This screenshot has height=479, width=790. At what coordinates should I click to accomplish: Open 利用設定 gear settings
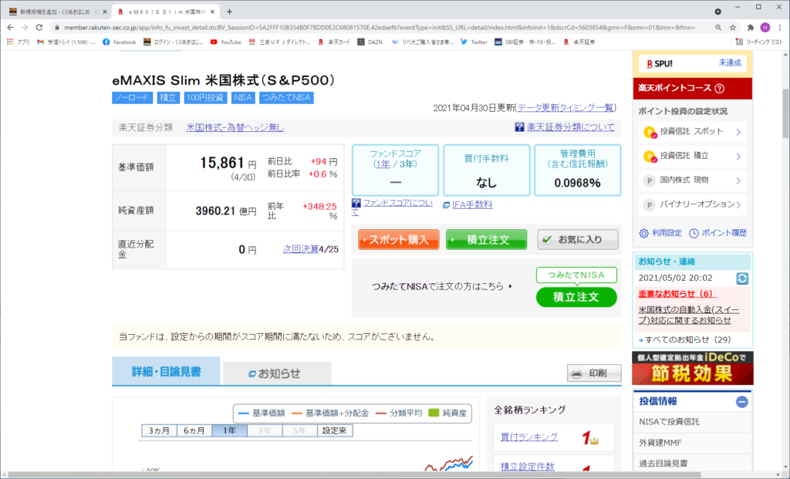click(x=660, y=233)
